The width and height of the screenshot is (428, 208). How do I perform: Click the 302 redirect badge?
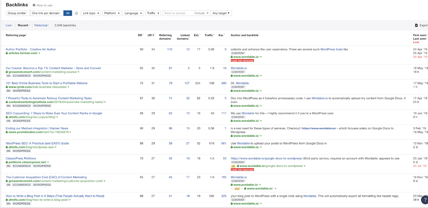click(237, 189)
